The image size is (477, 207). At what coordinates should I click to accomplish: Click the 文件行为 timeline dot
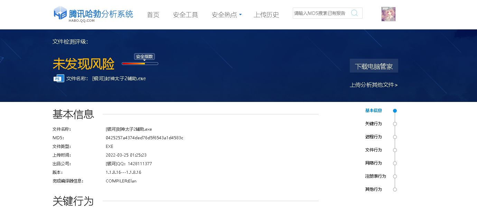395,150
